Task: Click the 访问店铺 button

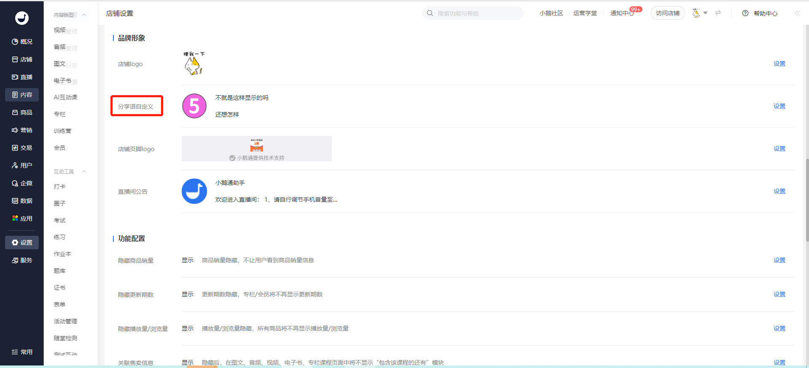Action: click(x=667, y=13)
